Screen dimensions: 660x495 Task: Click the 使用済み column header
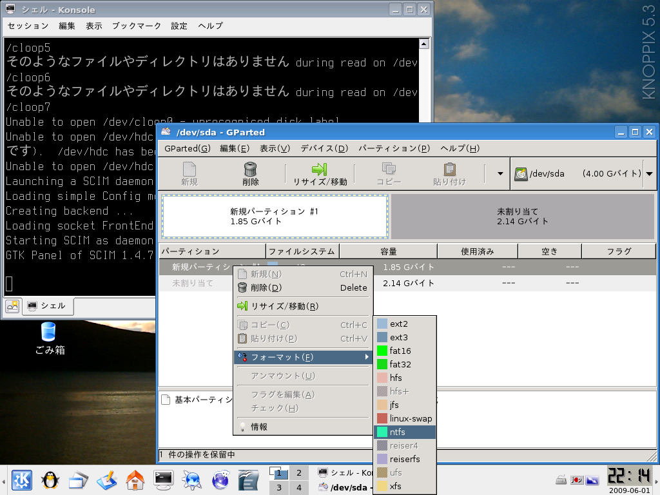click(478, 251)
